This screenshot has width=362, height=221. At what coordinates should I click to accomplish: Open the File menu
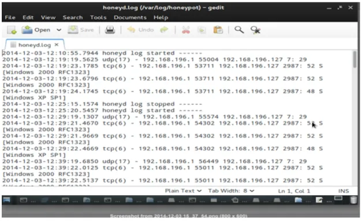[x=10, y=17]
